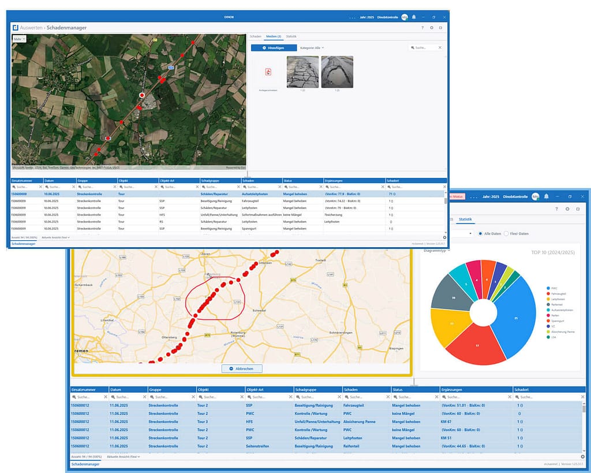Clear the search field in the Medien panel
Viewport: 591px width, 473px height.
(440, 48)
